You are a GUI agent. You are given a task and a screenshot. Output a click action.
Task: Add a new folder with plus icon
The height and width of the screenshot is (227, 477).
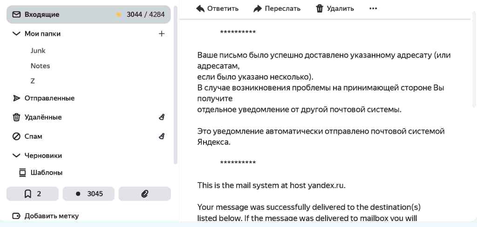click(x=162, y=33)
